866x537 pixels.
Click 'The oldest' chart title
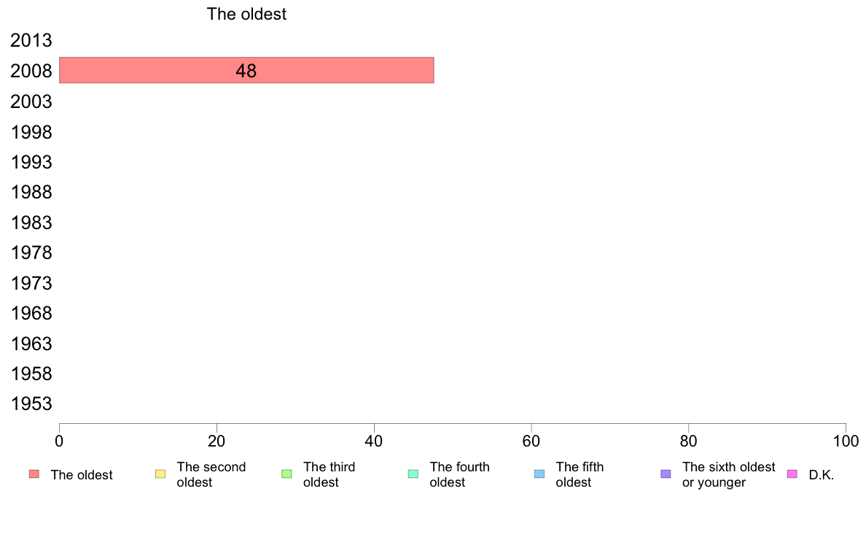click(x=246, y=14)
